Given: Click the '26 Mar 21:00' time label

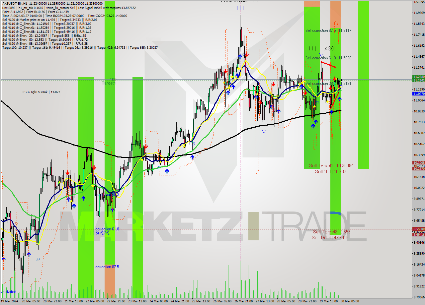Looking at the screenshot, I should [244, 302].
